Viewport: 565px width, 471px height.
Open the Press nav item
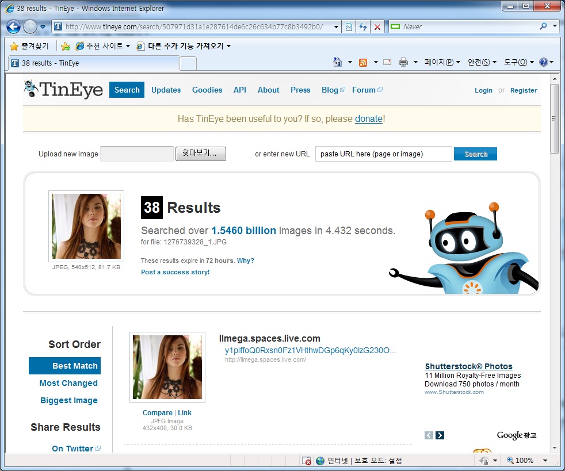[x=300, y=90]
